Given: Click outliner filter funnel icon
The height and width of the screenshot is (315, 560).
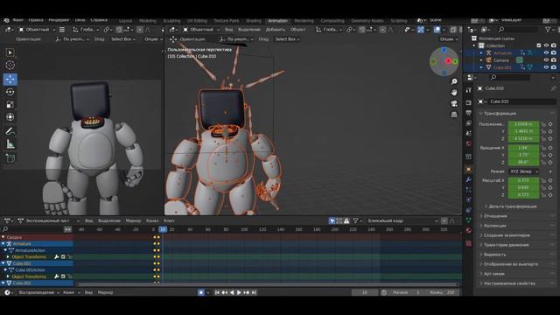Looking at the screenshot, I should coord(548,30).
